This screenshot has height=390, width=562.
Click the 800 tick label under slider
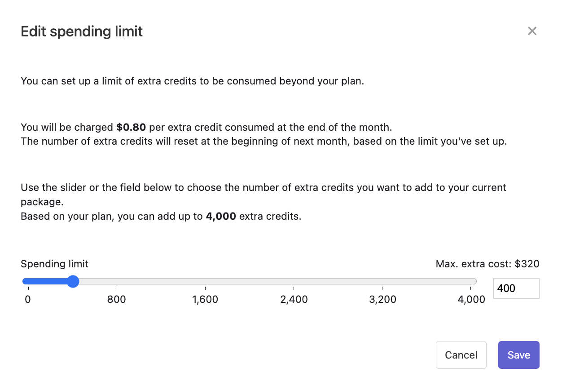tap(117, 299)
